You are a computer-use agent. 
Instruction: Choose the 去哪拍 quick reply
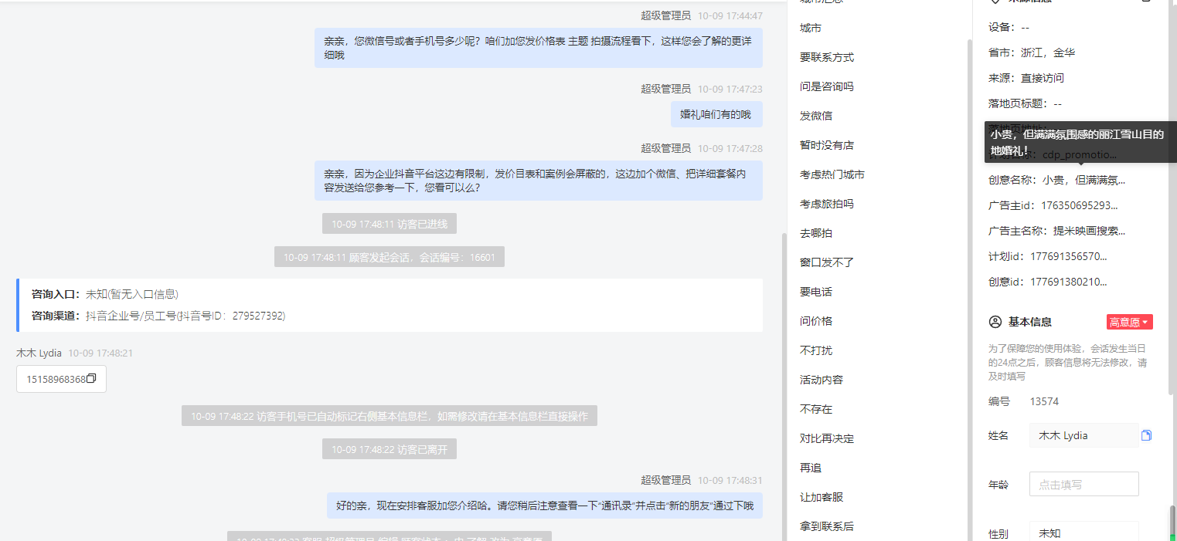(x=816, y=233)
